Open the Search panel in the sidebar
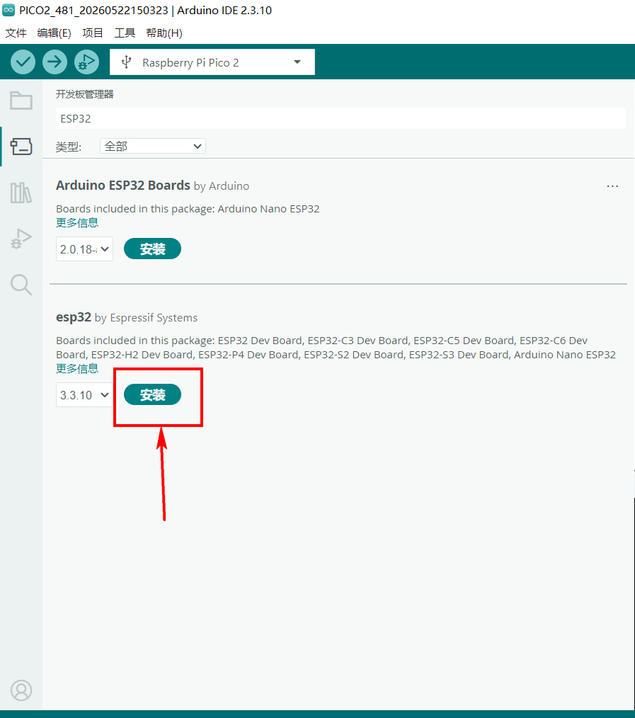Screen dimensions: 635x718 point(21,285)
